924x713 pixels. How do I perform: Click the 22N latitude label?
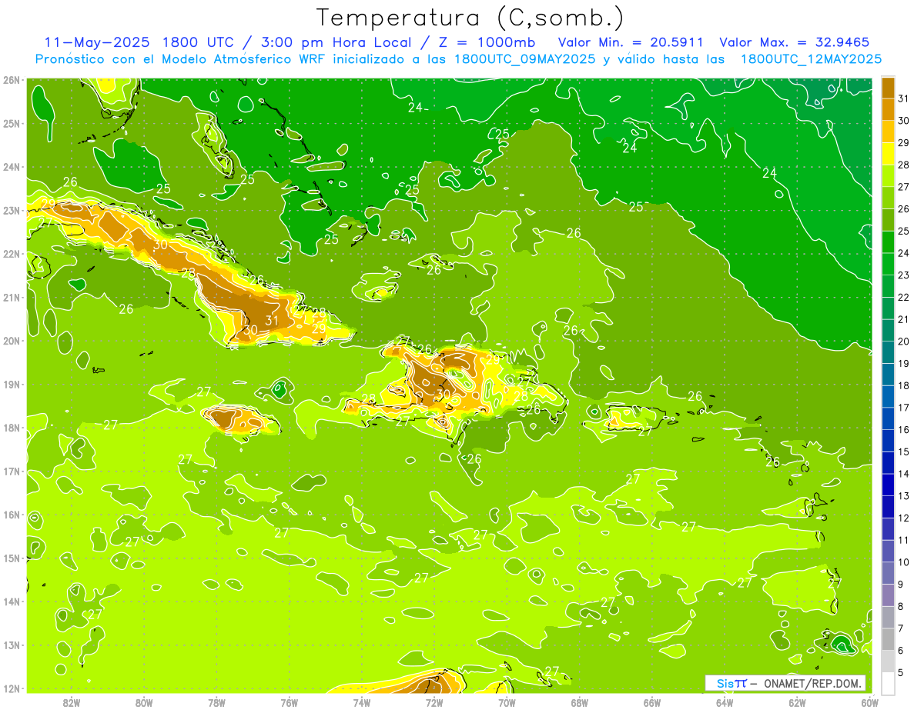12,254
